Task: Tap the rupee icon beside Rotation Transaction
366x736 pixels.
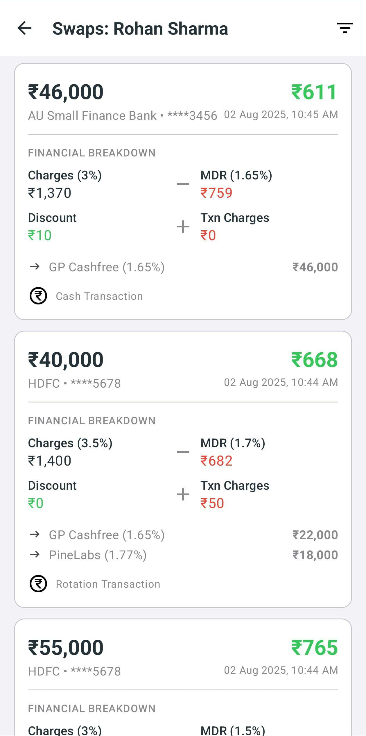Action: click(38, 584)
